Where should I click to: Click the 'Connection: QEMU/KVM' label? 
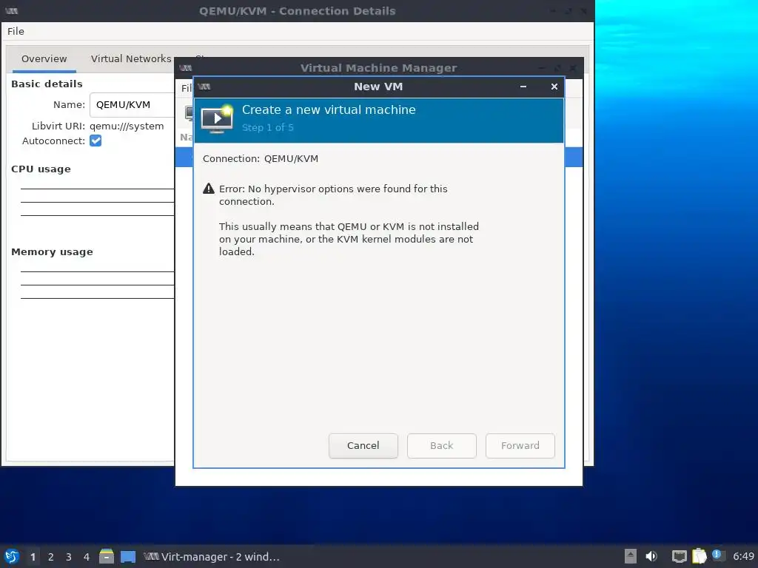260,158
